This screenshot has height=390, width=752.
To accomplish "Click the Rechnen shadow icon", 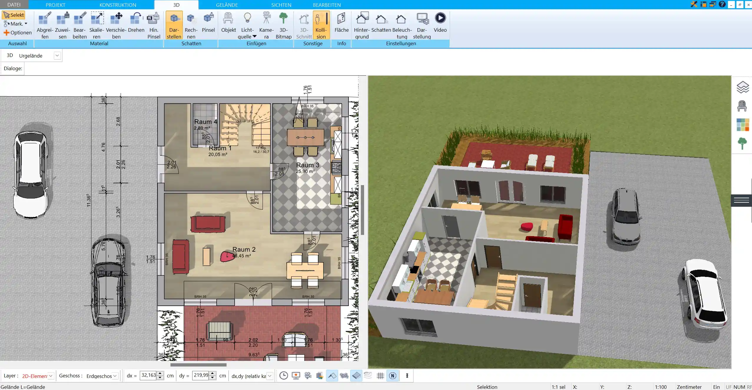I will (x=191, y=26).
